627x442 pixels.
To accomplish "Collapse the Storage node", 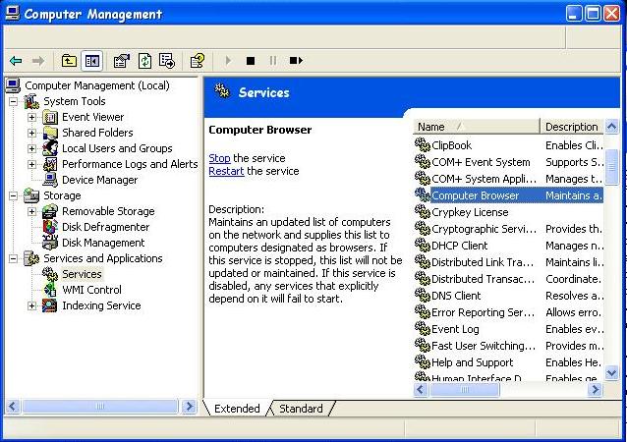I will 13,195.
